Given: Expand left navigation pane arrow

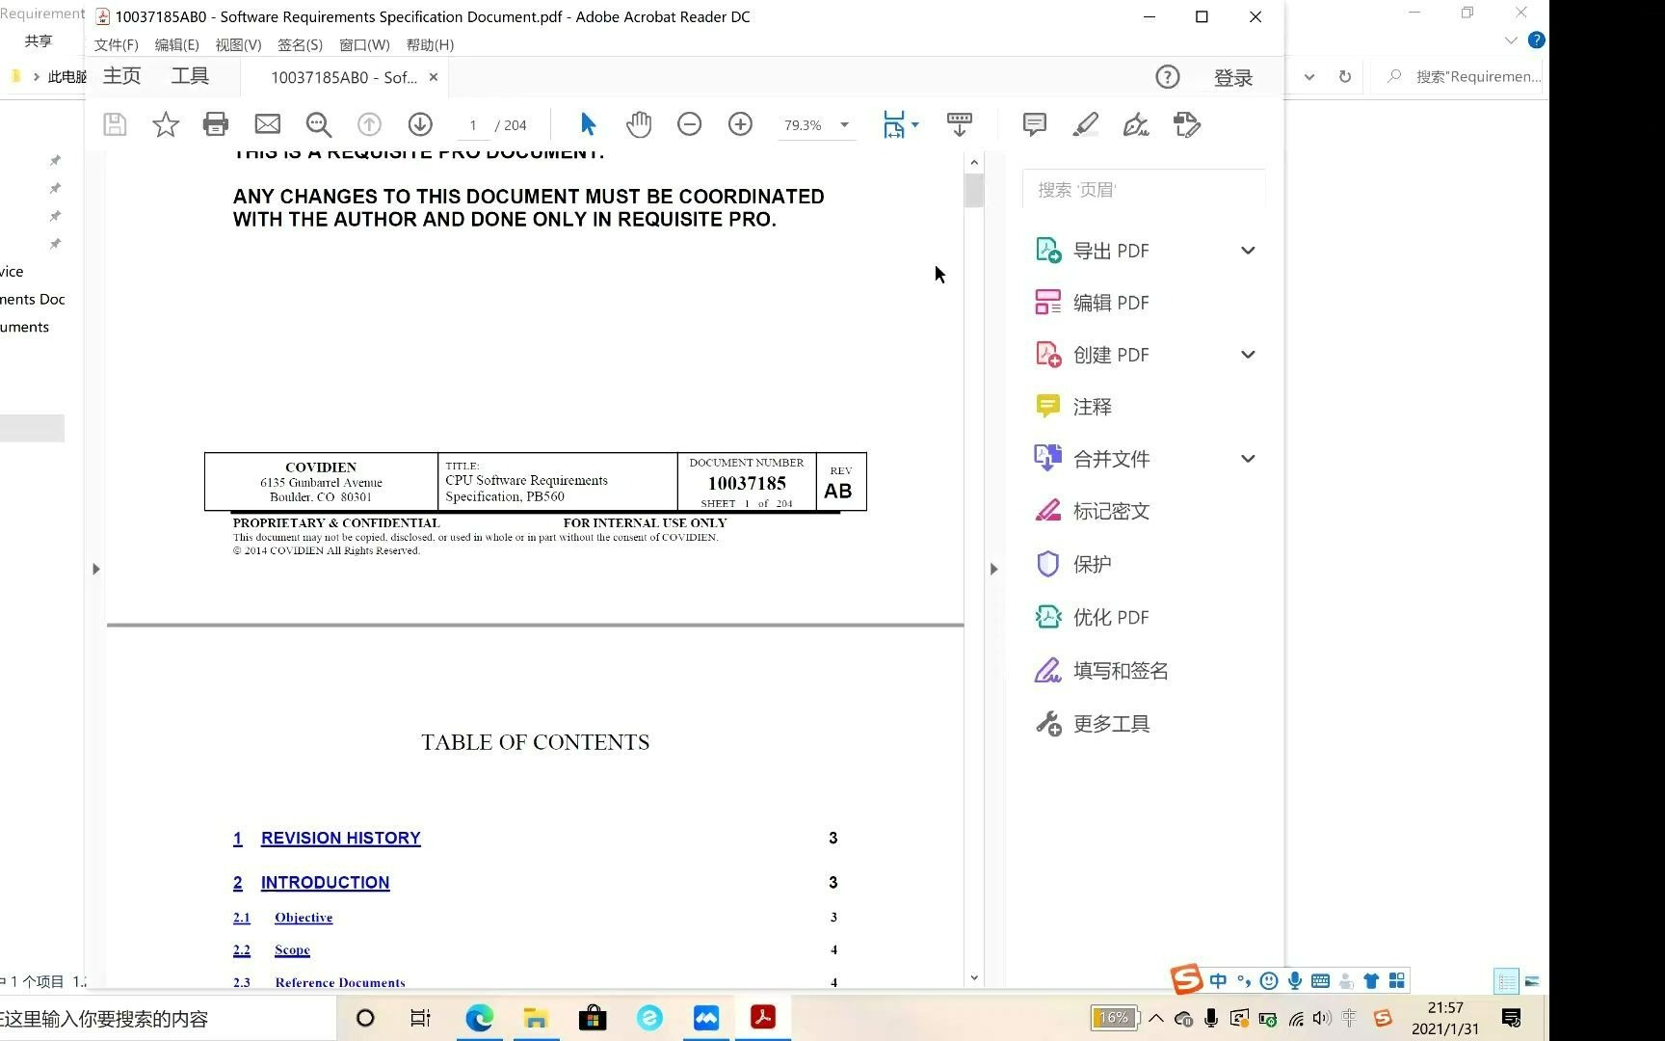Looking at the screenshot, I should pyautogui.click(x=95, y=569).
